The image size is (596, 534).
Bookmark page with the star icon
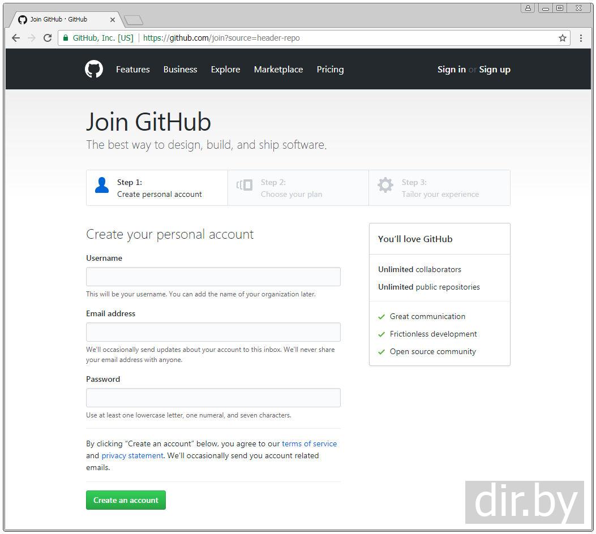click(562, 38)
